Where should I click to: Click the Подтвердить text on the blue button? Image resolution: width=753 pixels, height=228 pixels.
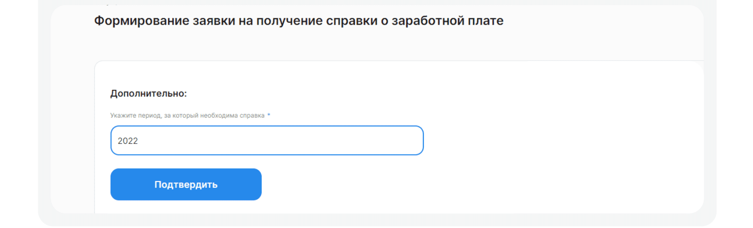(x=186, y=185)
